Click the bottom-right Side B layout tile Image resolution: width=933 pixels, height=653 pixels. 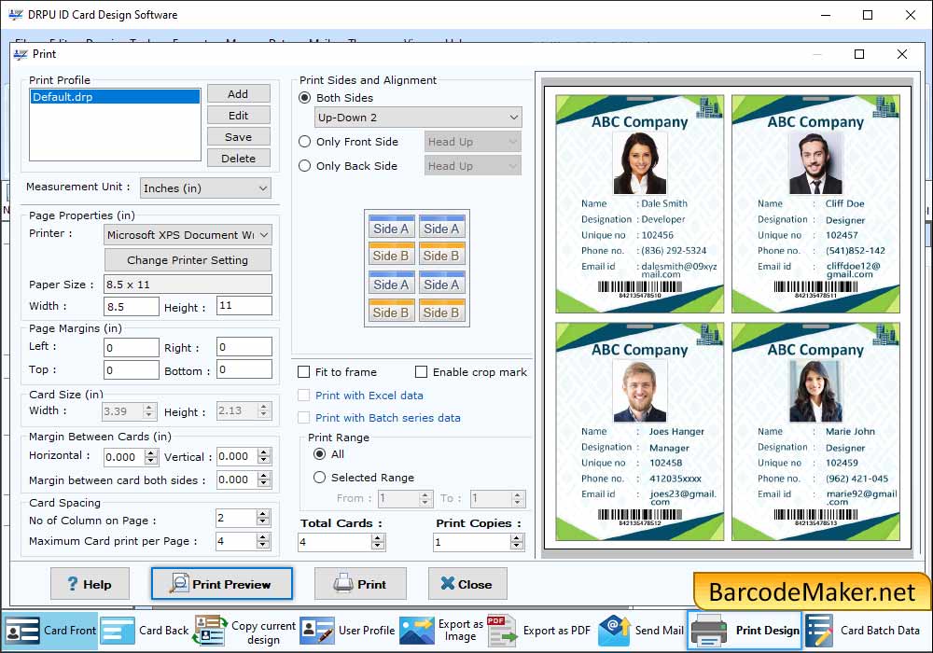[441, 311]
